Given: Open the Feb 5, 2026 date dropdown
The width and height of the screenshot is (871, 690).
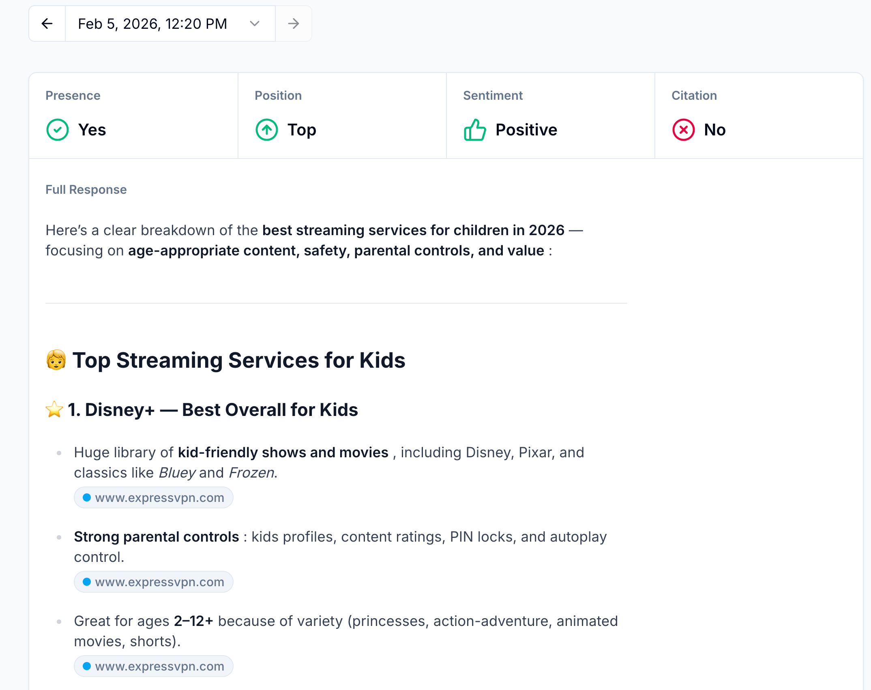Looking at the screenshot, I should 152,24.
